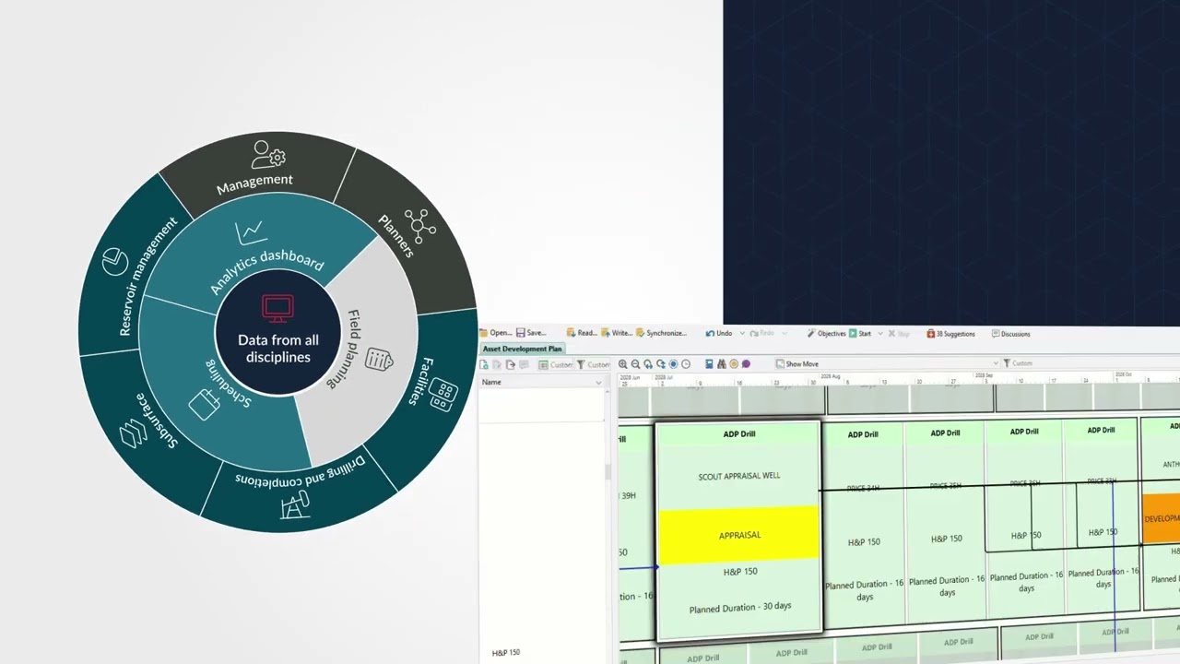Open a plan with the Open button

point(495,333)
